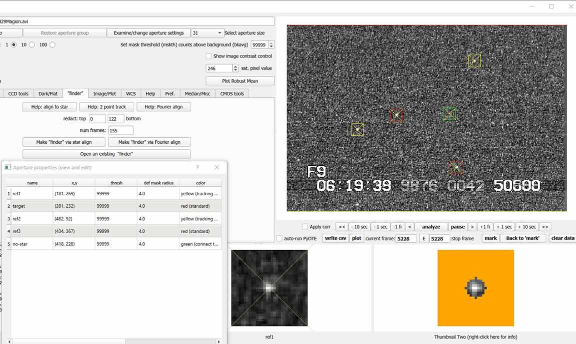Switch to the Dark/Flat tab
The height and width of the screenshot is (344, 576).
pyautogui.click(x=48, y=93)
